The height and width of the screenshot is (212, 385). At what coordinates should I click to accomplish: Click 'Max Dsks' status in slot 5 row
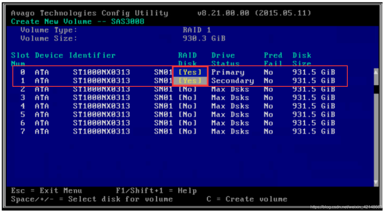(x=230, y=114)
